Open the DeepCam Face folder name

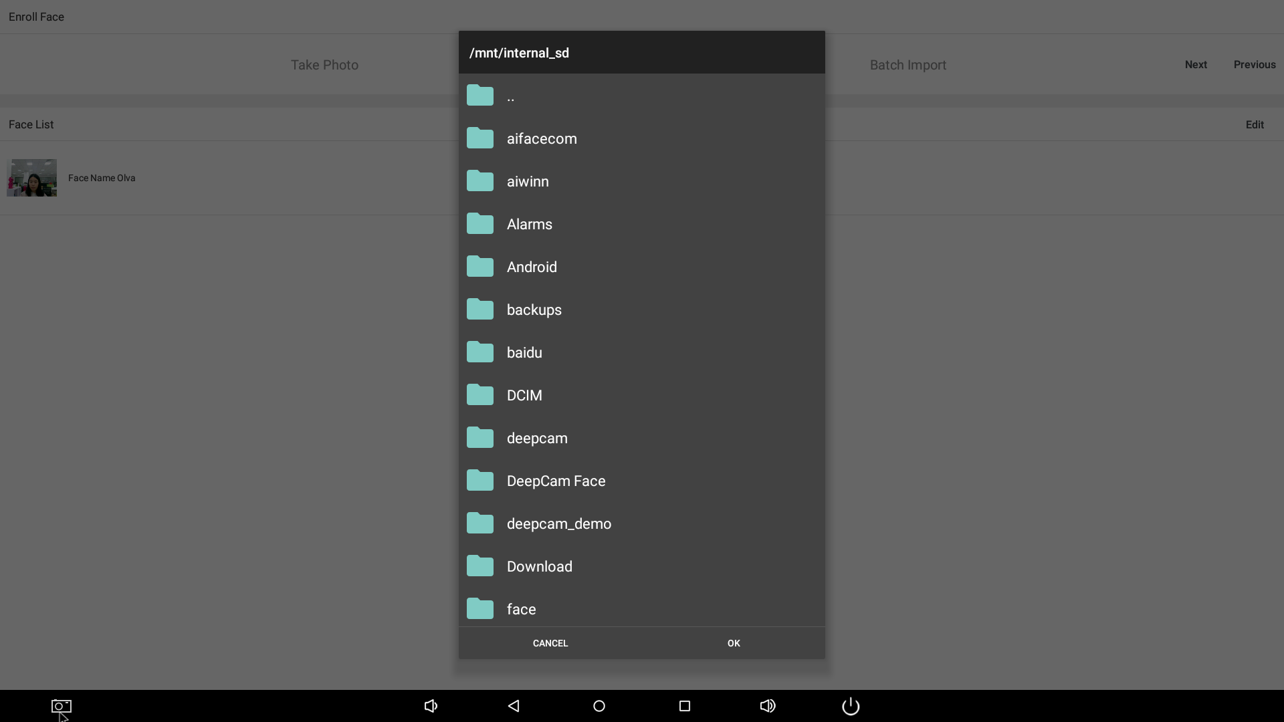click(x=556, y=481)
